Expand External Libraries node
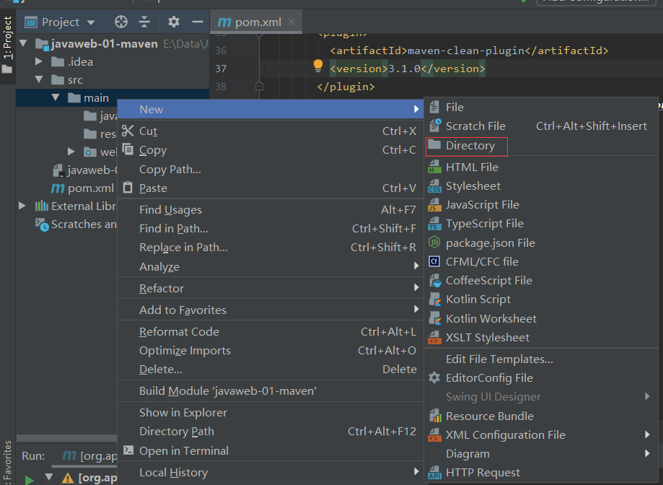The height and width of the screenshot is (485, 663). click(x=22, y=206)
